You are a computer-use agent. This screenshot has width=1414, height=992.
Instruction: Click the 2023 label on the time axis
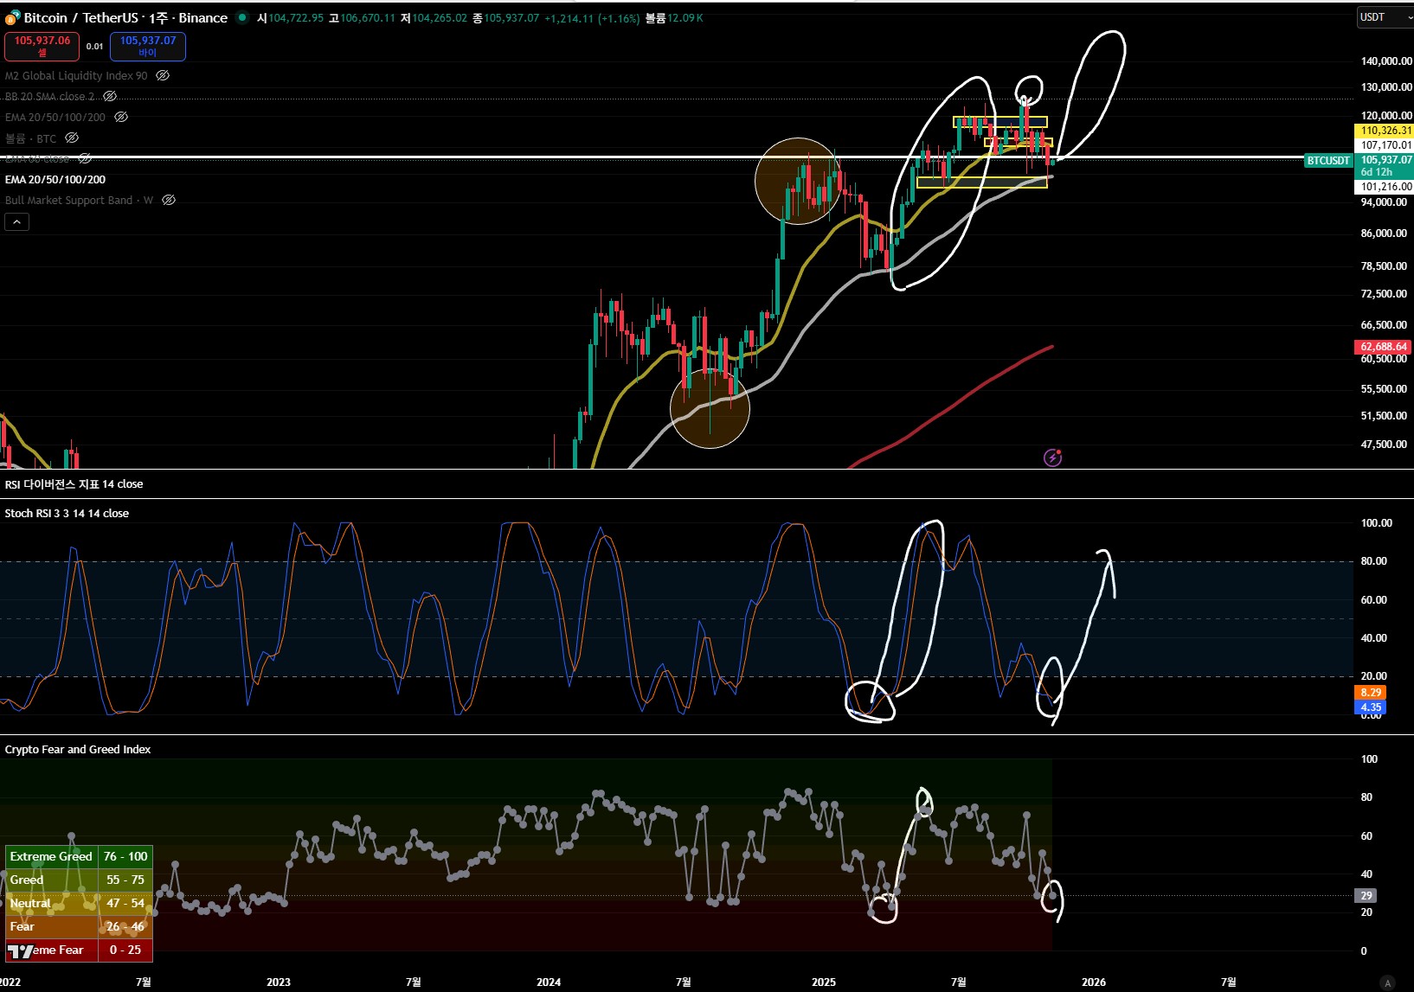pos(279,982)
